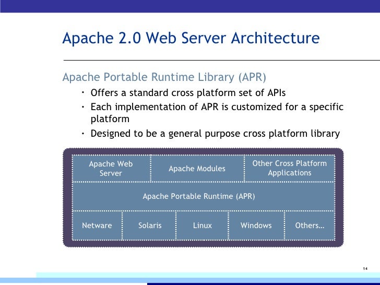
Task: Select the 'Netware' platform box
Action: [97, 225]
